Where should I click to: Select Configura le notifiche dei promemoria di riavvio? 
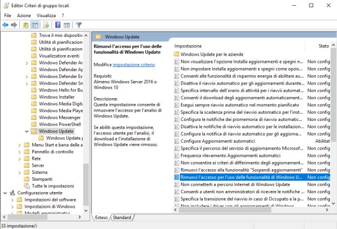coord(241,119)
